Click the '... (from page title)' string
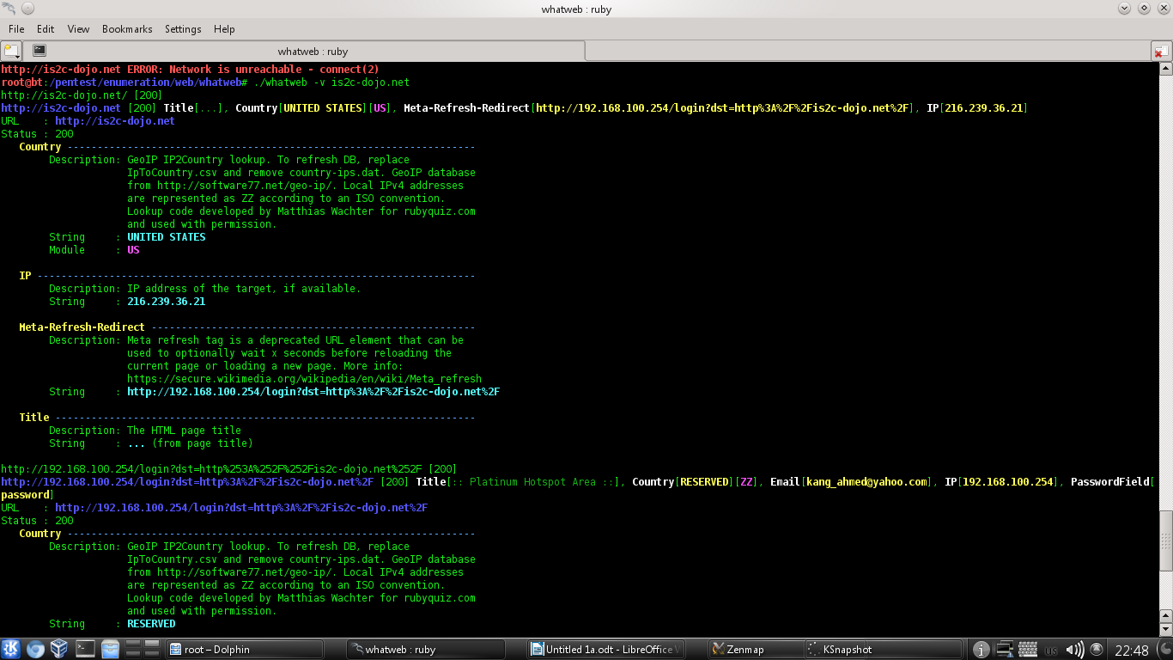The image size is (1173, 660). pyautogui.click(x=190, y=443)
